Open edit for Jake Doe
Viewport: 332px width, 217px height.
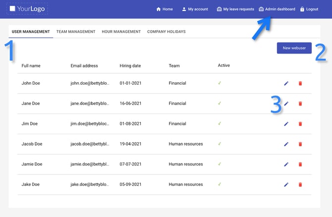286,185
